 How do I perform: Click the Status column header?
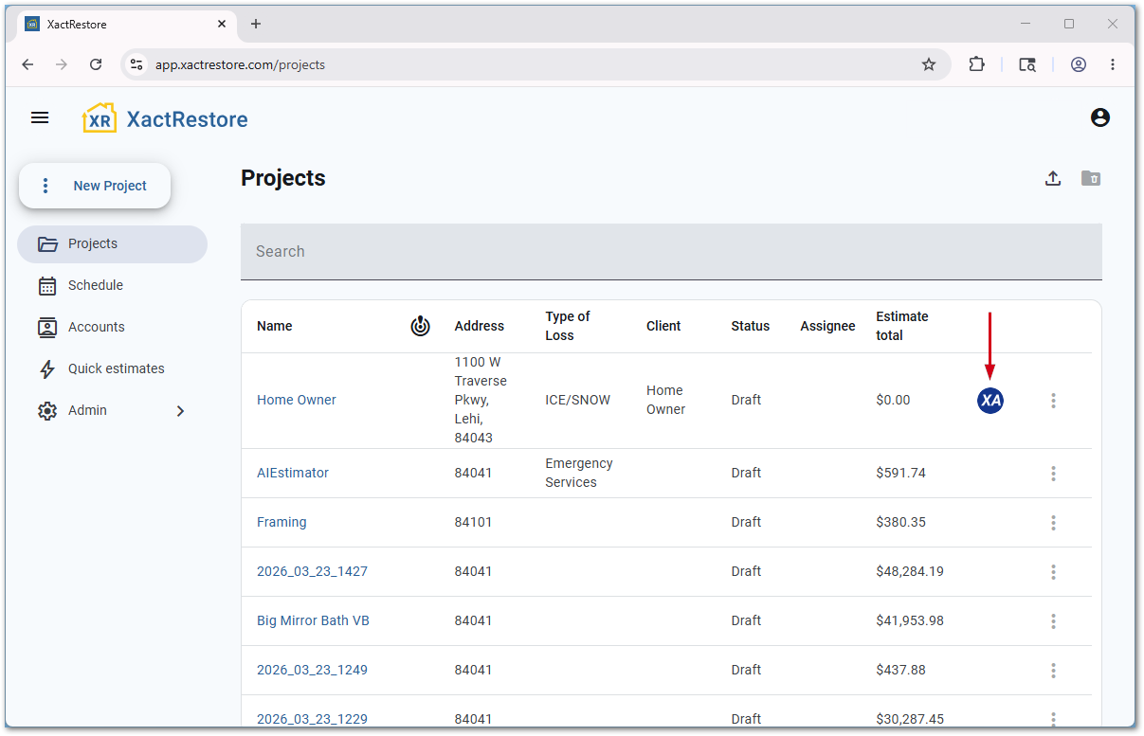[x=751, y=326]
